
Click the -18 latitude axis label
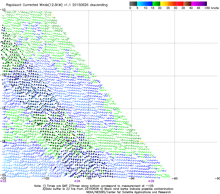3,141
